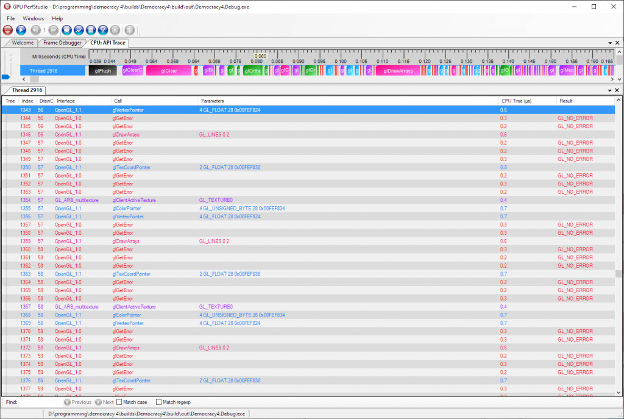This screenshot has width=624, height=419.
Task: Click the Next find button
Action: [x=104, y=403]
